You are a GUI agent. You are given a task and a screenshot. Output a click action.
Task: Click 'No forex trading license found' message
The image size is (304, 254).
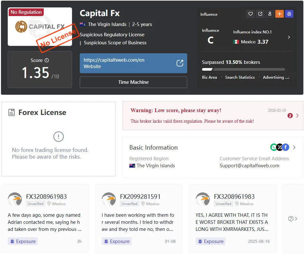pos(50,153)
